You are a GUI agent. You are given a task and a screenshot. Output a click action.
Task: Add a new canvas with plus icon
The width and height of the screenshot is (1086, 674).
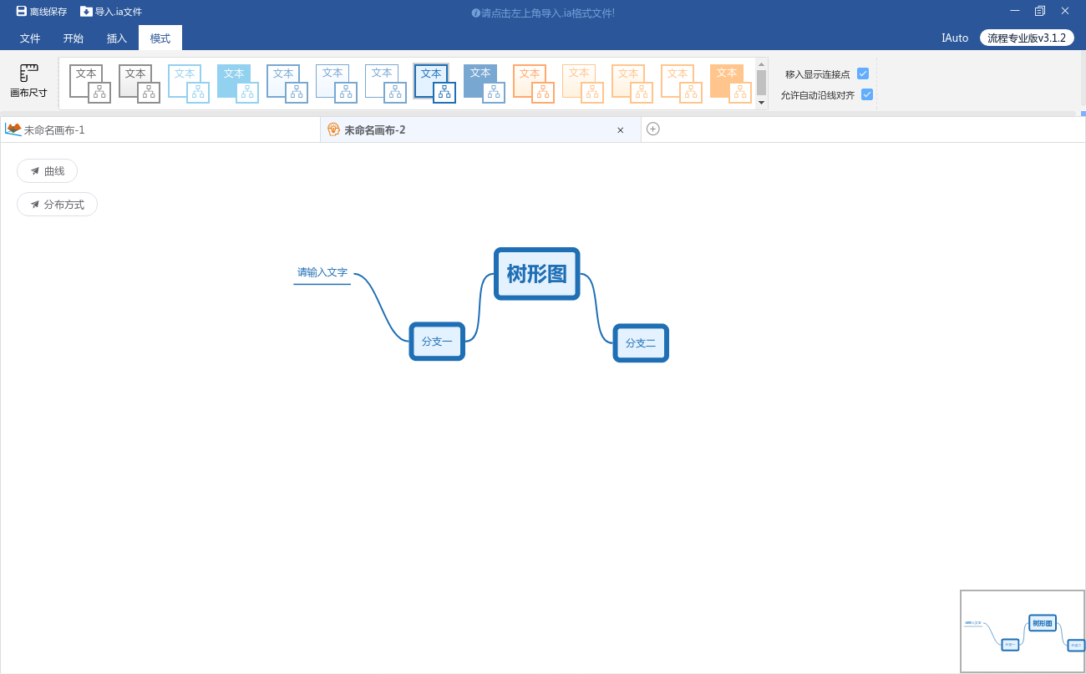click(x=653, y=129)
